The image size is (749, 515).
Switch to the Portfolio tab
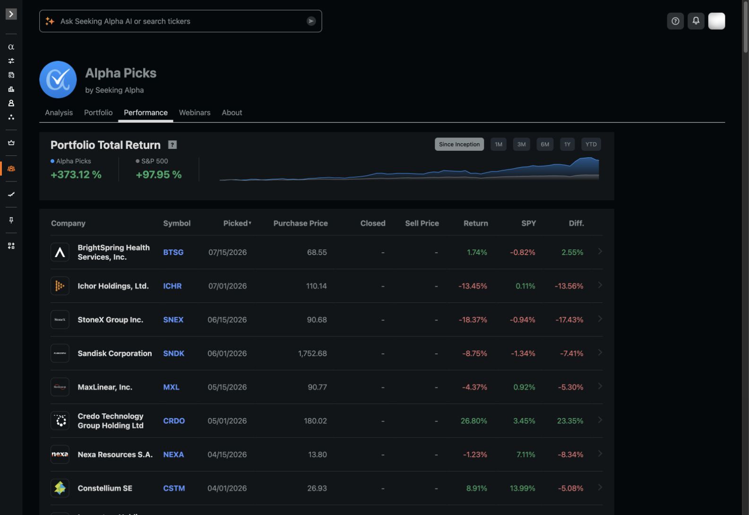pos(98,112)
